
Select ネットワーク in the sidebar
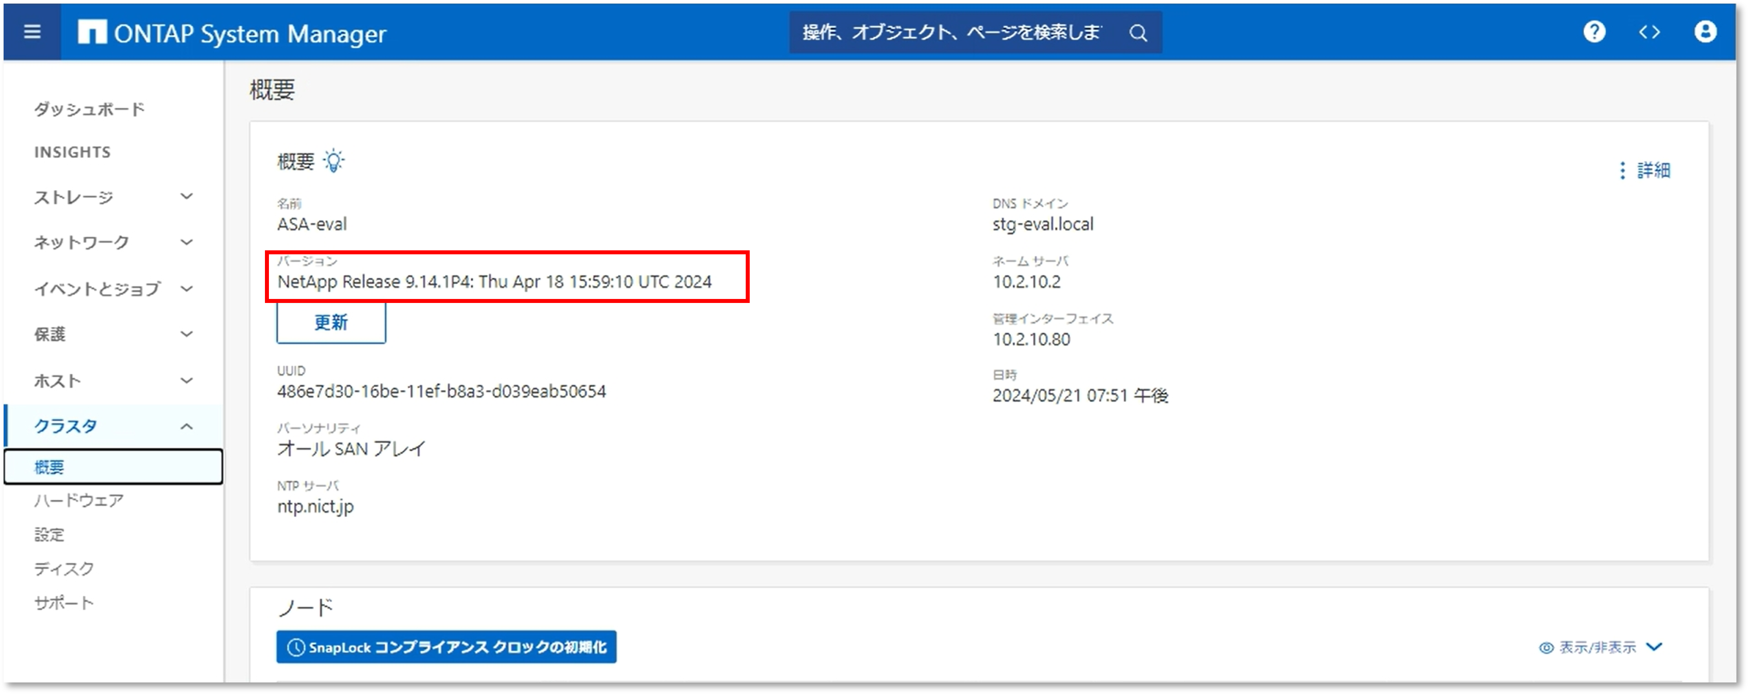pyautogui.click(x=81, y=243)
